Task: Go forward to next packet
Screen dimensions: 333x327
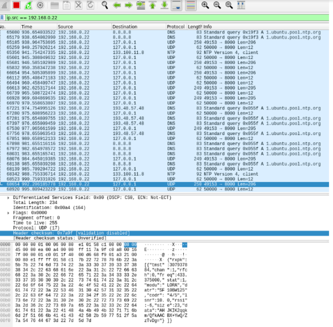Action: [x=128, y=5]
